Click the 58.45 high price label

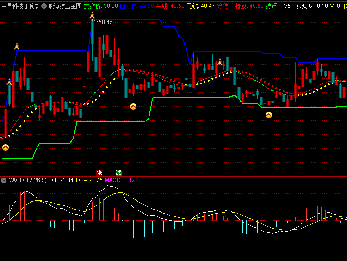(x=105, y=22)
